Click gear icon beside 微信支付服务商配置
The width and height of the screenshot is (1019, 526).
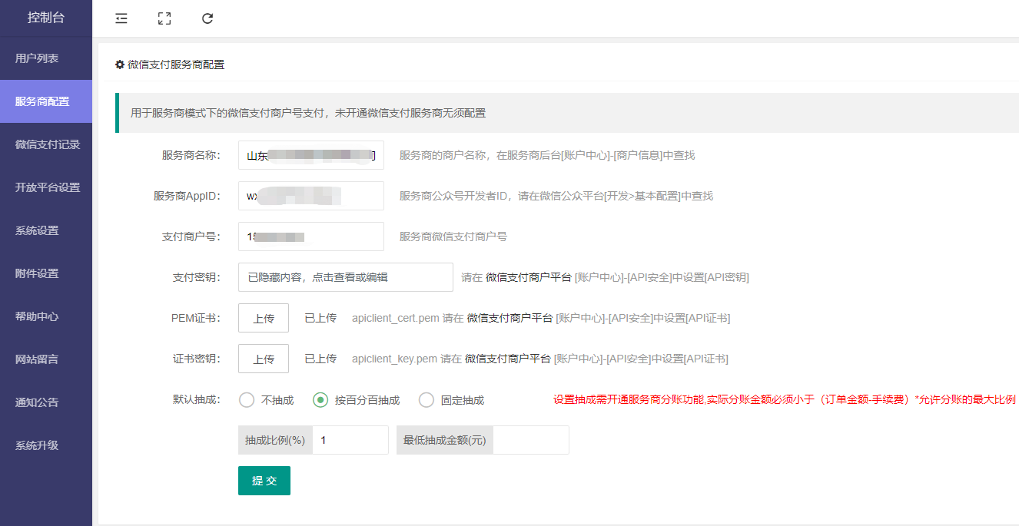tap(120, 65)
